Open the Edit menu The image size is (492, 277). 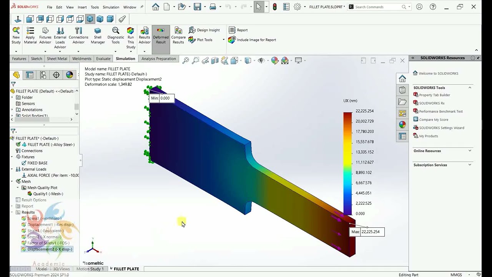click(x=59, y=7)
